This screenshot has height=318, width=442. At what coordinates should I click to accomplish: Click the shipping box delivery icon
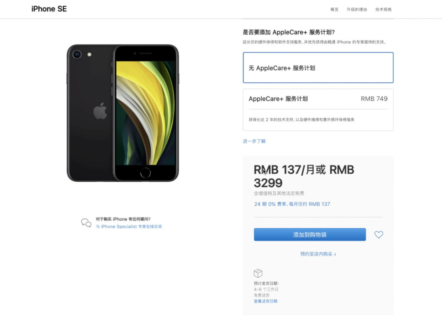coord(258,273)
